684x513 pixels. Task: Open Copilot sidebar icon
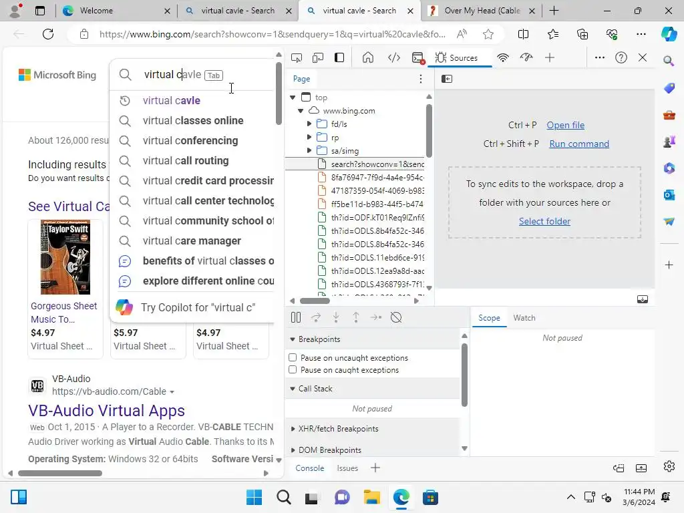(669, 34)
